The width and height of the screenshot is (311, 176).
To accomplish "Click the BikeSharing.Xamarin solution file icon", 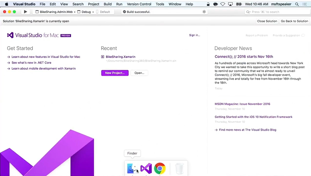I will (103, 57).
